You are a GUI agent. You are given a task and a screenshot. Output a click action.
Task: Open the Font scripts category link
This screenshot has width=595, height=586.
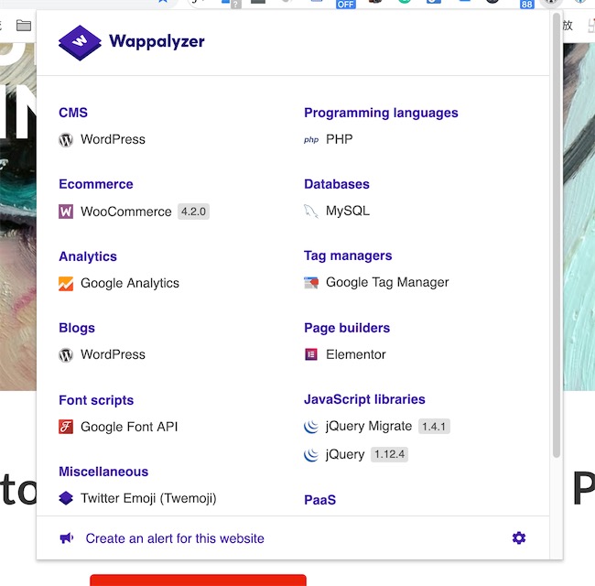(x=96, y=400)
